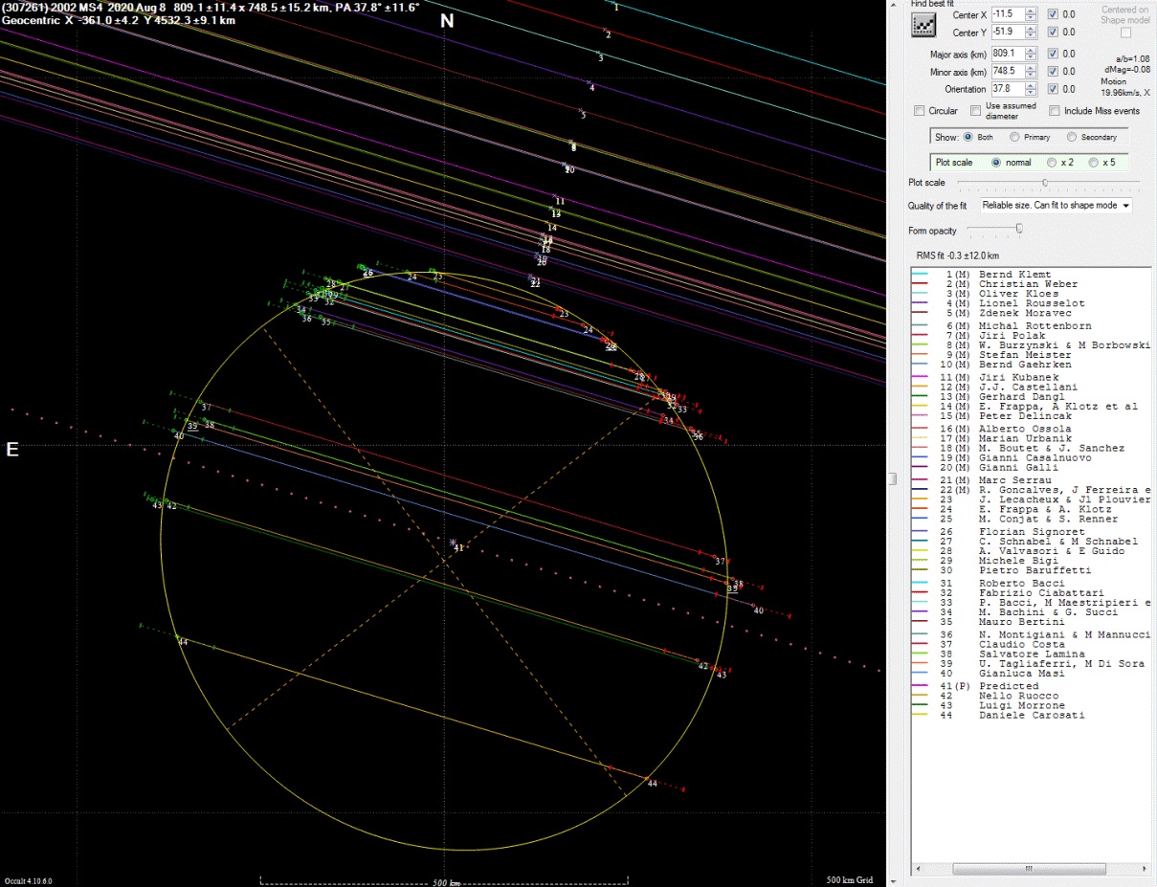Select observer row 7 Jiri Polak

(1032, 336)
